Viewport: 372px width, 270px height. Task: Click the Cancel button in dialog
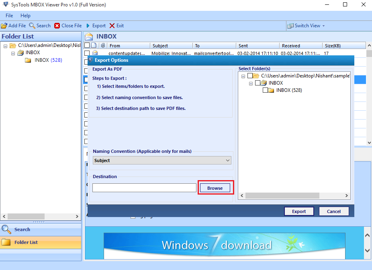coord(333,211)
